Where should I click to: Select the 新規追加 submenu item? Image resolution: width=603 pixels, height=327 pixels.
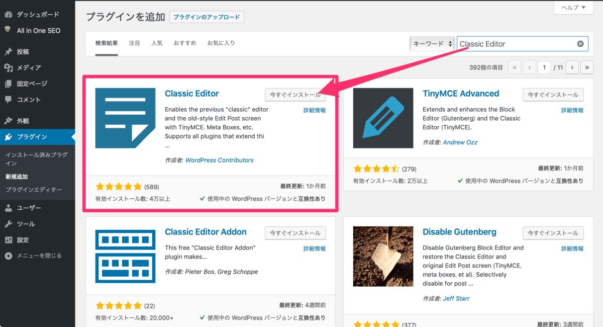[x=17, y=177]
